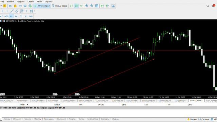Open the Журнал toolbox tab

[x=116, y=119]
